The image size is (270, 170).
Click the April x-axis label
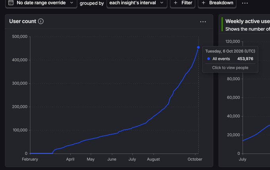70,159
